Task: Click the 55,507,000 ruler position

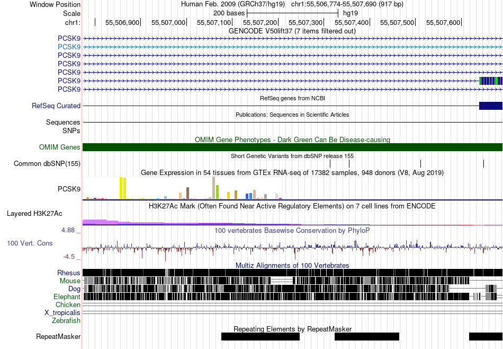Action: pyautogui.click(x=168, y=22)
